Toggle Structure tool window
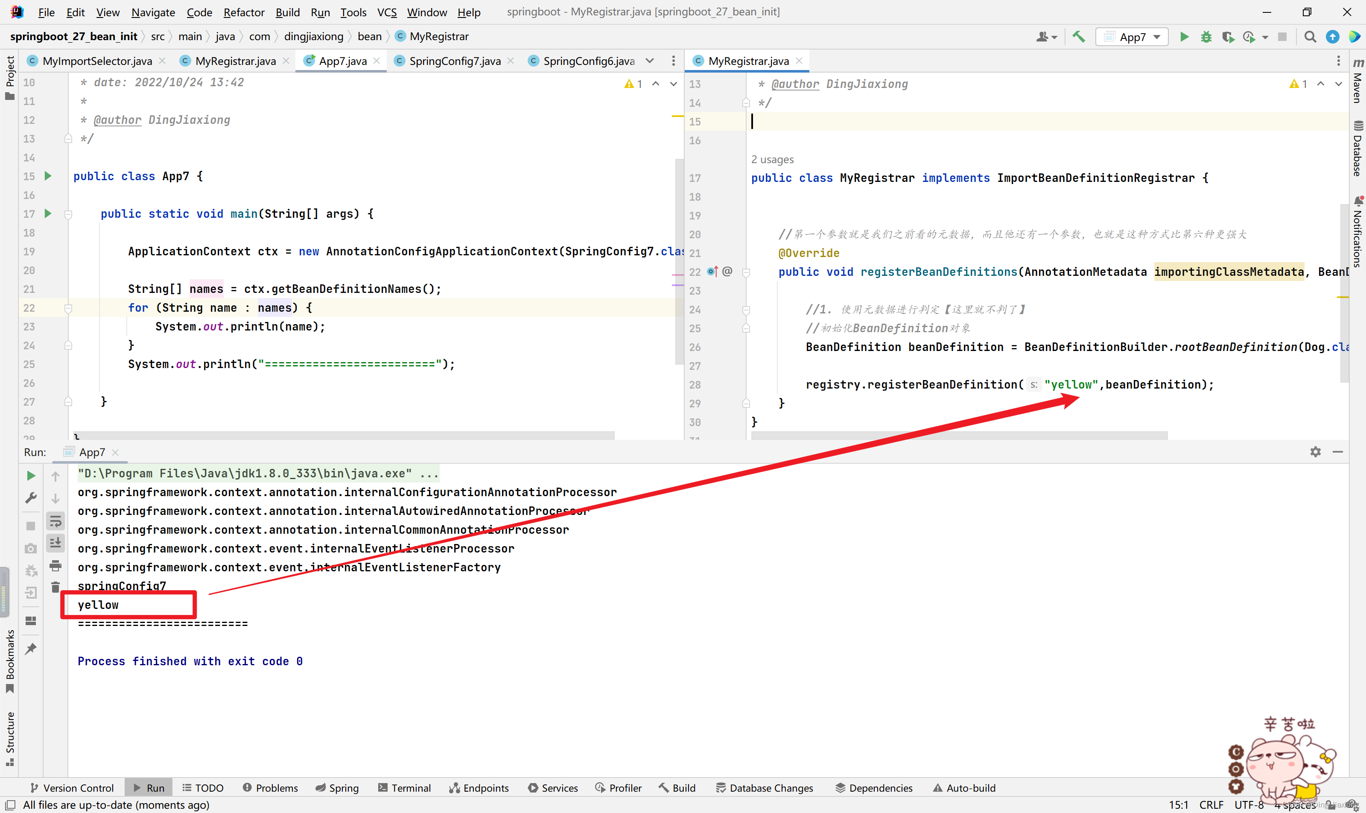The height and width of the screenshot is (813, 1366). click(x=9, y=739)
